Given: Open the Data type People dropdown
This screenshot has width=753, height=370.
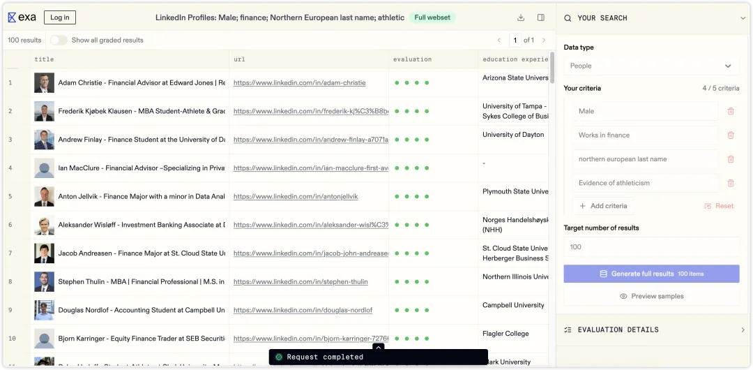Looking at the screenshot, I should point(651,66).
